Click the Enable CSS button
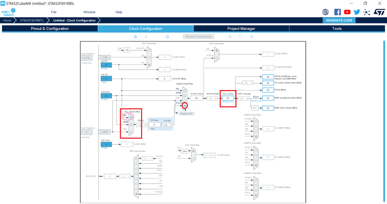The image size is (387, 204). tap(186, 114)
